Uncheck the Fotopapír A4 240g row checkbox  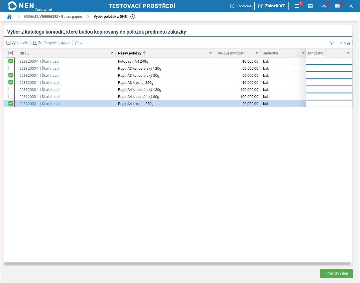pyautogui.click(x=11, y=61)
